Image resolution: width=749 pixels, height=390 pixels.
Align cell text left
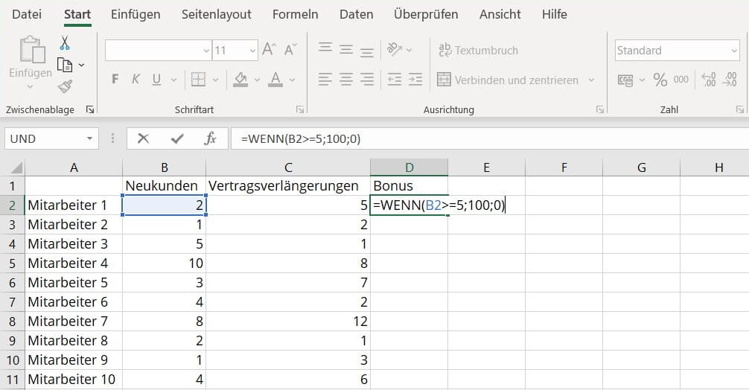click(x=325, y=79)
